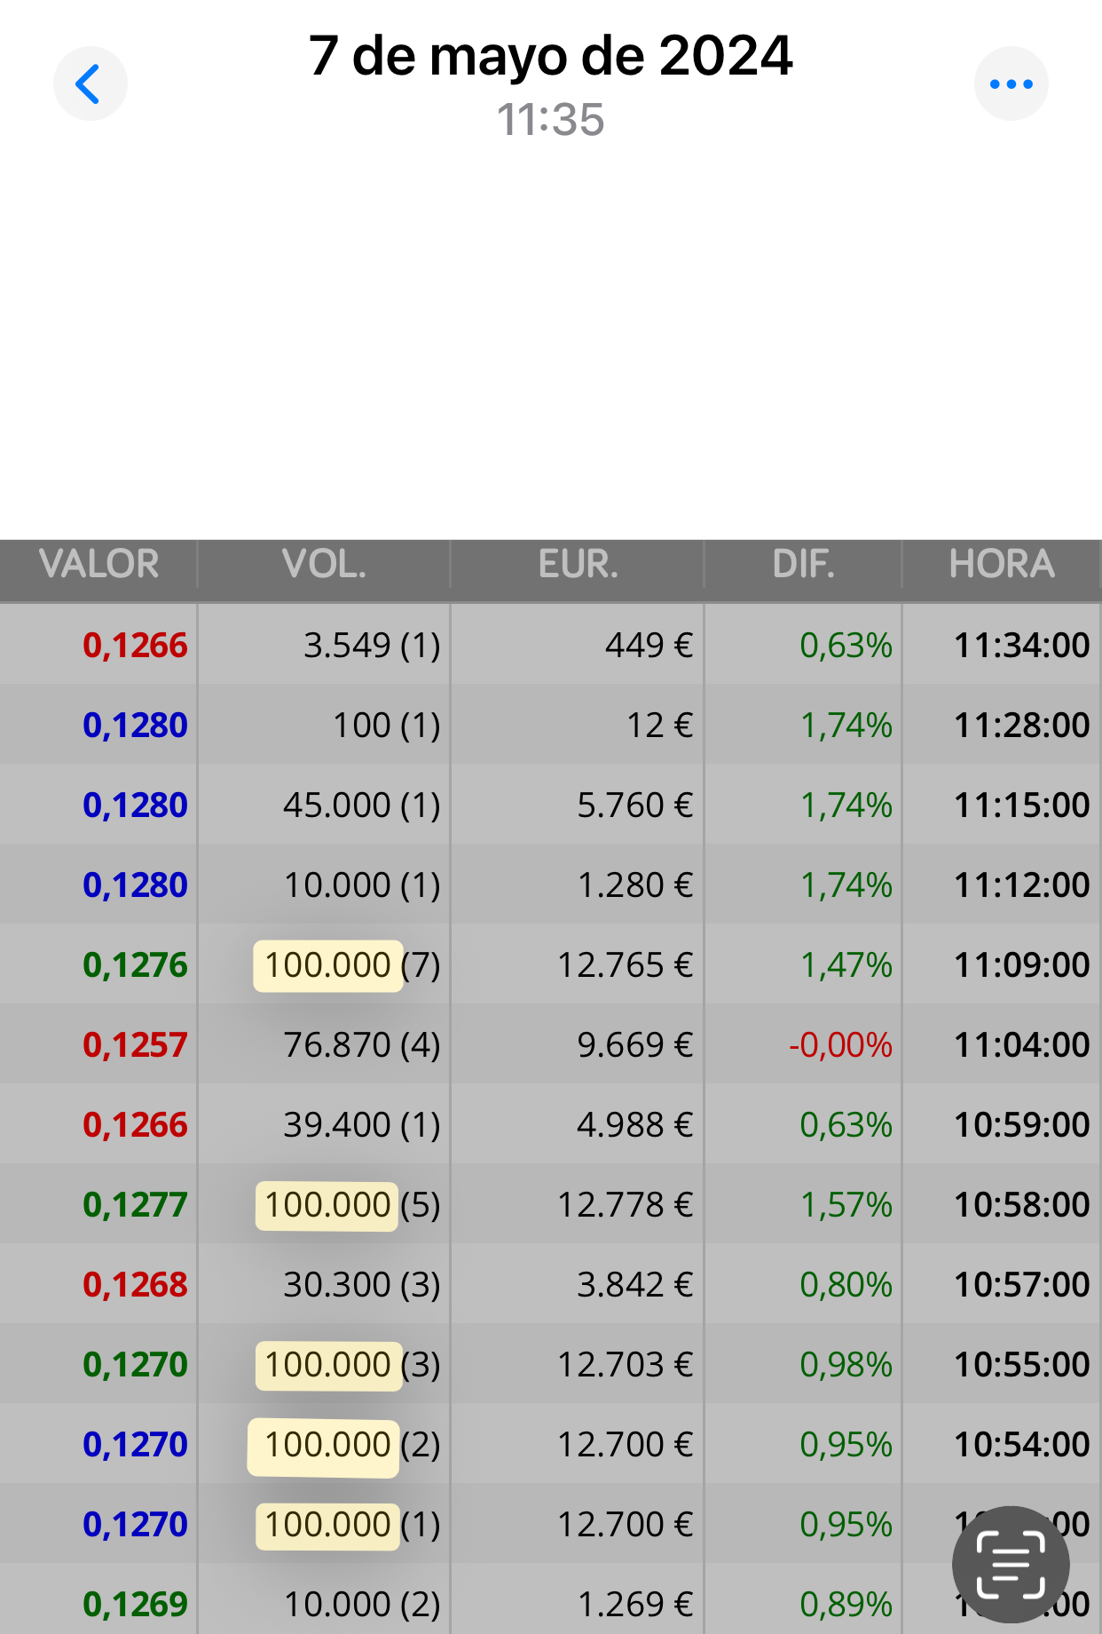Viewport: 1102px width, 1634px height.
Task: Select the VOL. column header
Action: point(324,565)
